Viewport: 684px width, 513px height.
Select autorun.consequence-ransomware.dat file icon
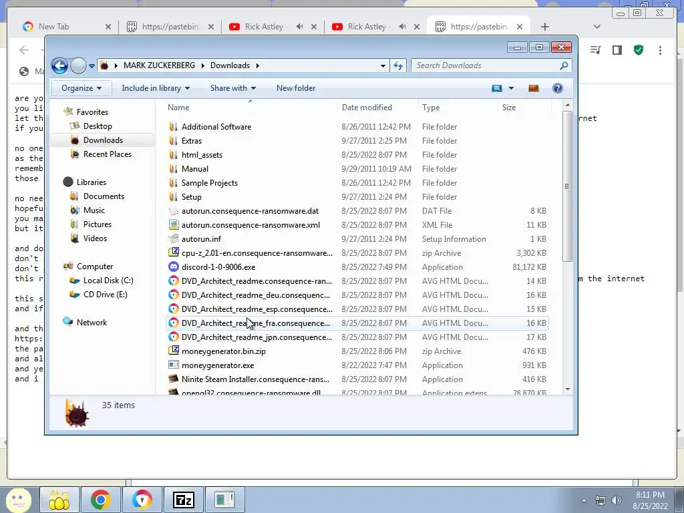tap(173, 210)
